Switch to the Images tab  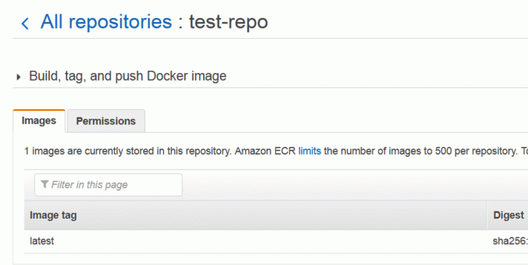click(x=39, y=121)
